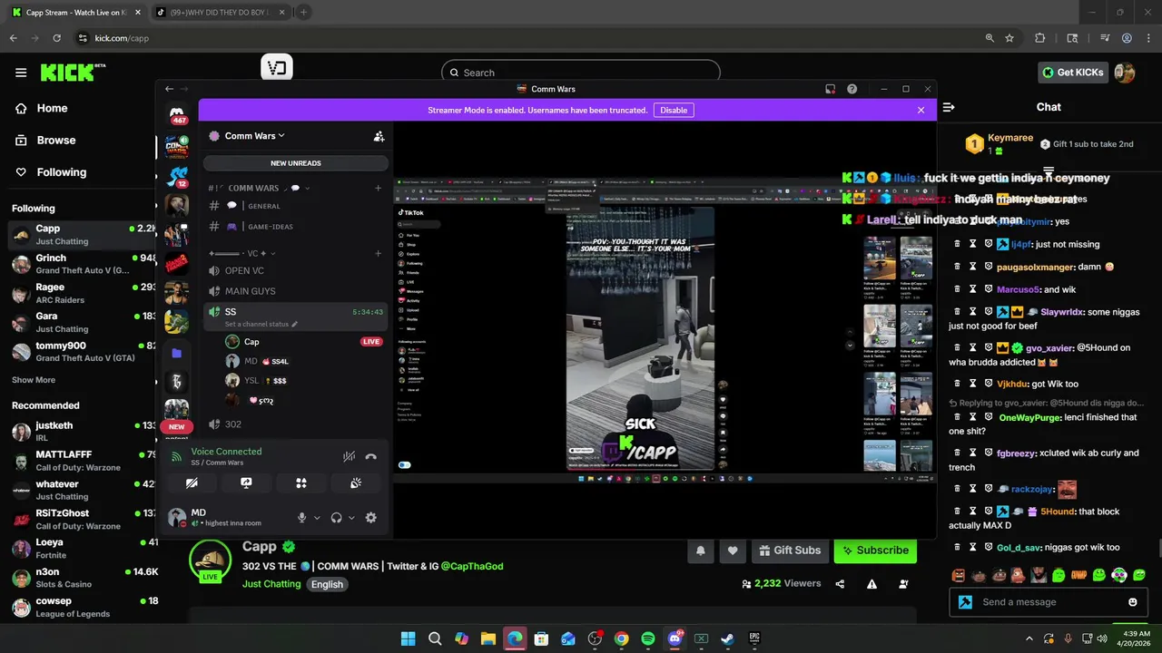Screen dimensions: 1162x653
Task: Disconnect from voice with hang-up icon
Action: click(370, 457)
